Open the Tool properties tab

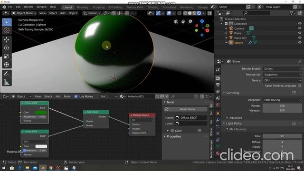coord(218,70)
